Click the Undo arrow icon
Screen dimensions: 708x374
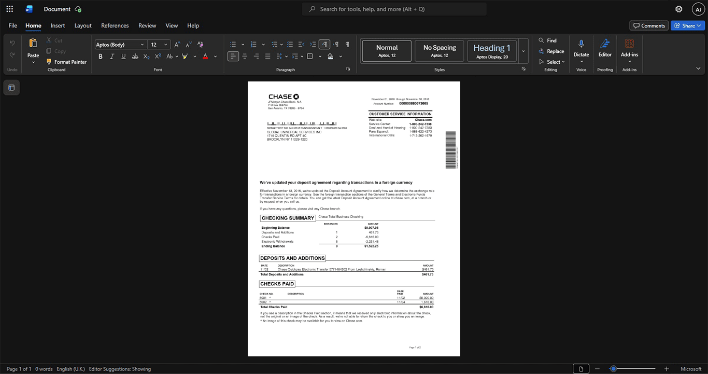12,43
